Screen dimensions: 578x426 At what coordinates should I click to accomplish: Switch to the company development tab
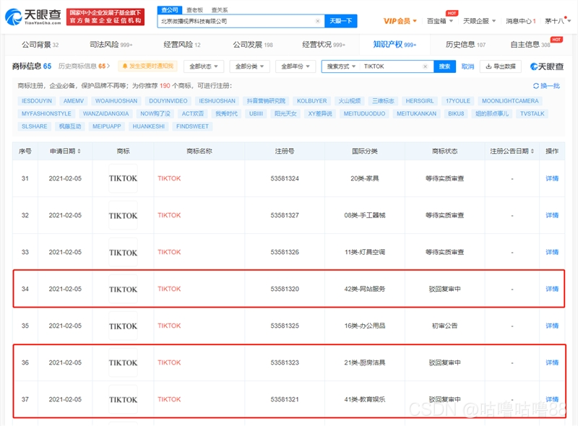[252, 45]
